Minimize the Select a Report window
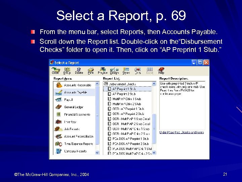 pyautogui.click(x=194, y=63)
